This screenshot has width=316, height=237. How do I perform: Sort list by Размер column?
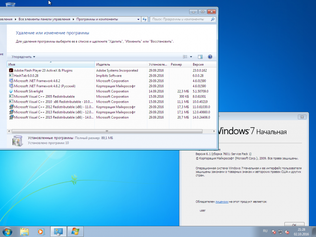[180, 64]
